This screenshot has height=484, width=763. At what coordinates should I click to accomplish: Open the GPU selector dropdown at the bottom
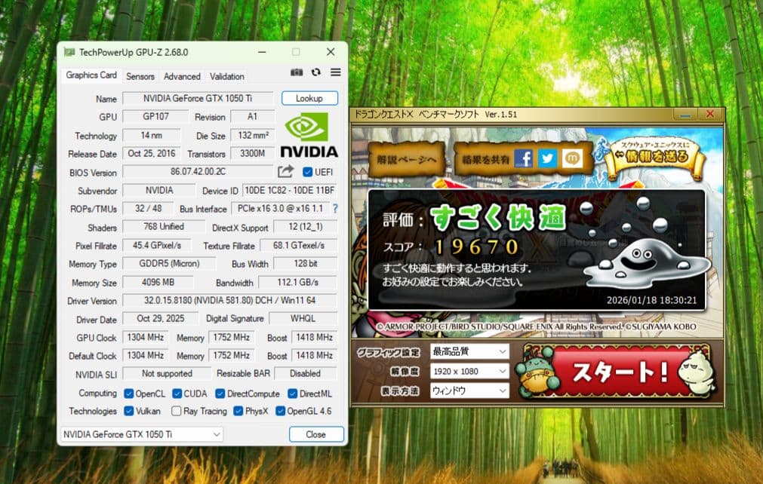pyautogui.click(x=140, y=434)
